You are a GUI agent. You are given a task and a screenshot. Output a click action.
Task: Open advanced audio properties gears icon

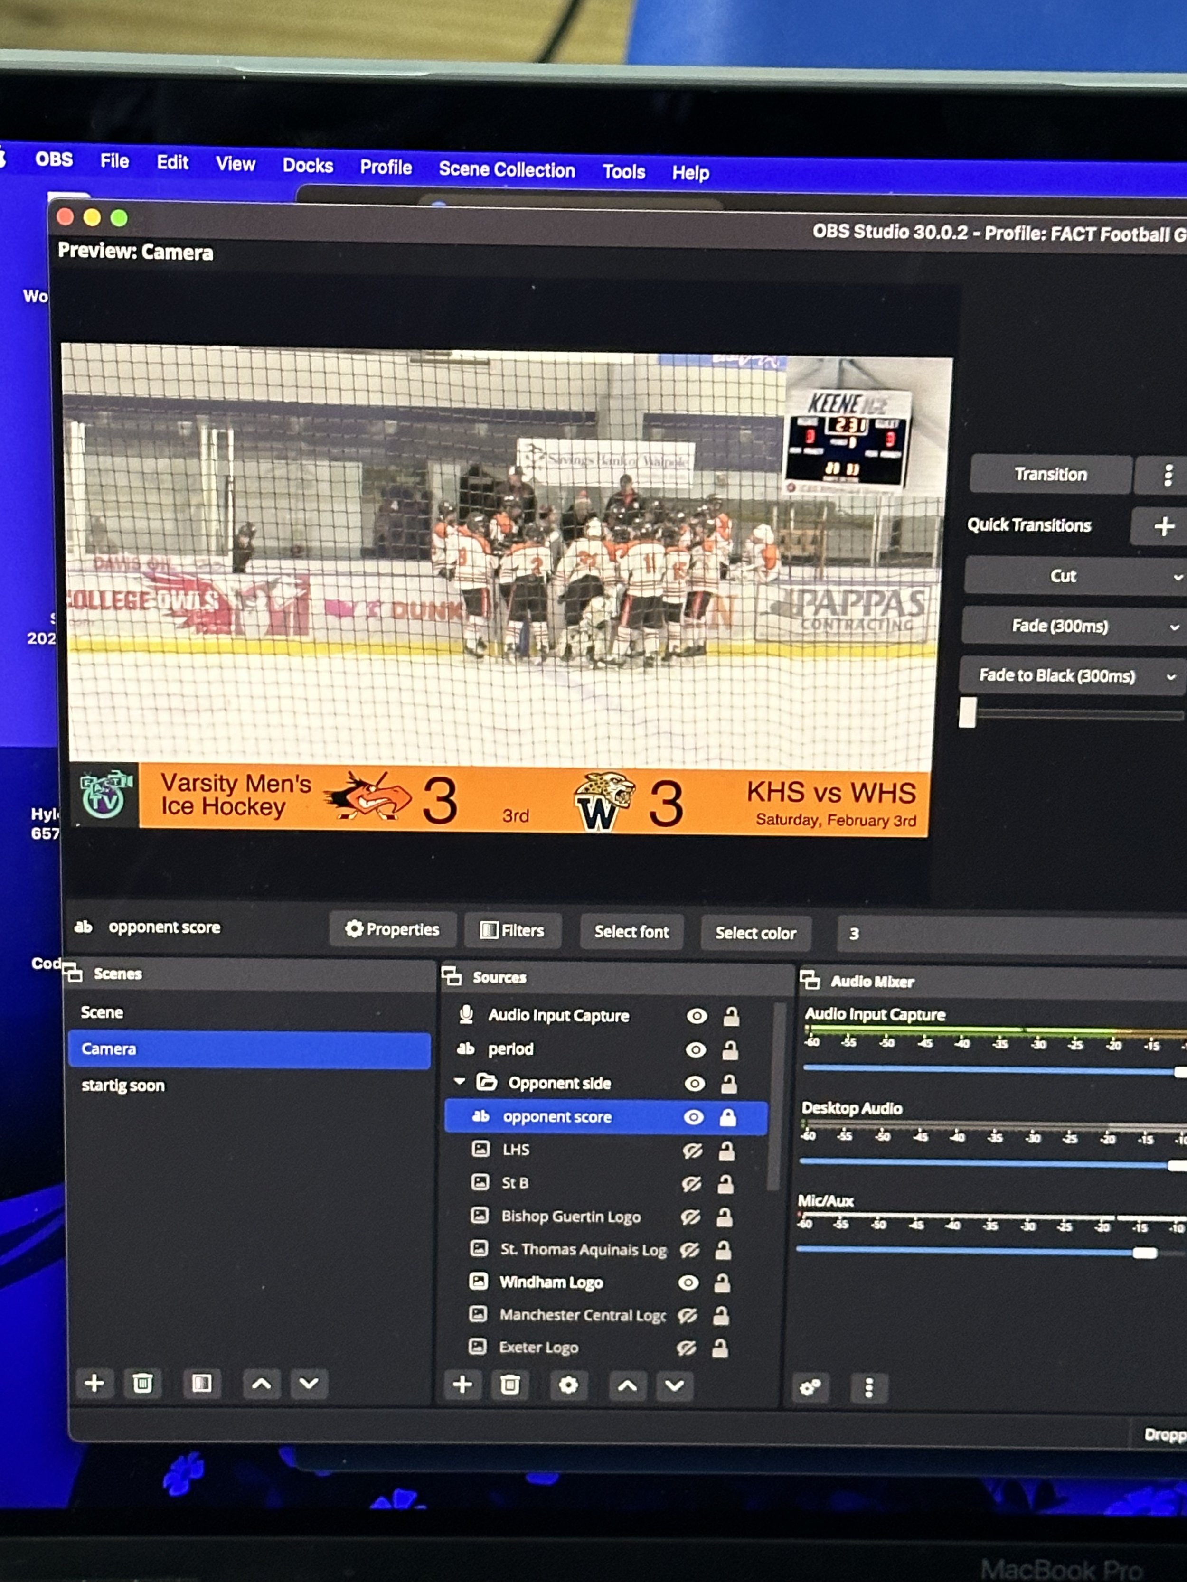pyautogui.click(x=810, y=1387)
